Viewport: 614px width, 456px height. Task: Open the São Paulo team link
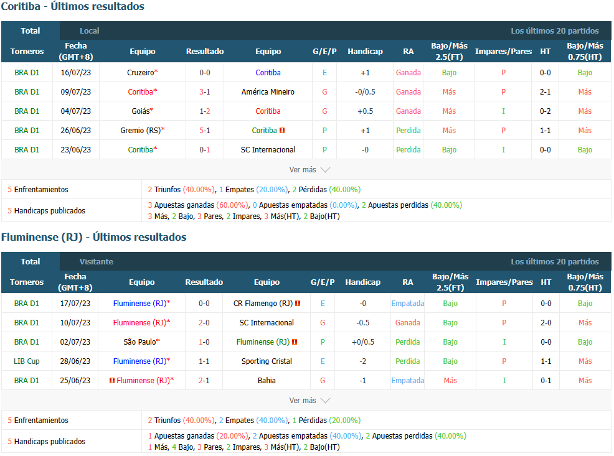[x=139, y=342]
